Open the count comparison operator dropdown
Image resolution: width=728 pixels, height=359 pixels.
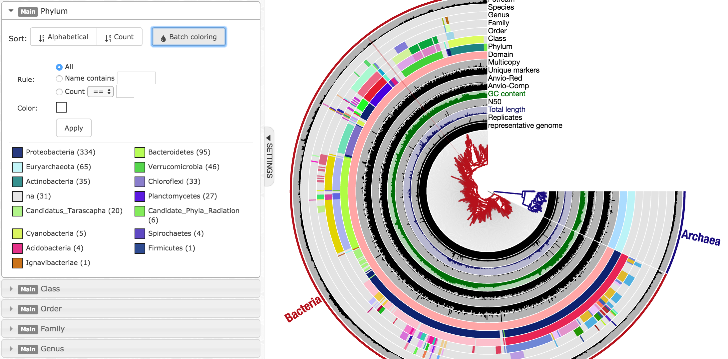[101, 92]
